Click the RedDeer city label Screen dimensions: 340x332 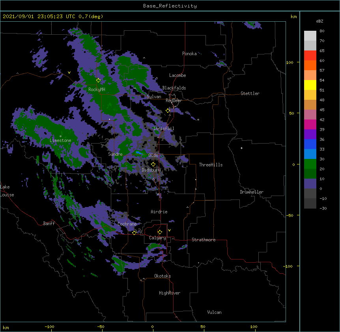coord(174,101)
